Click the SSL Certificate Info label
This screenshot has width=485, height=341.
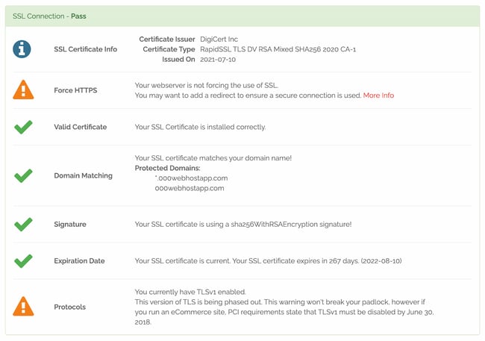[x=85, y=49]
